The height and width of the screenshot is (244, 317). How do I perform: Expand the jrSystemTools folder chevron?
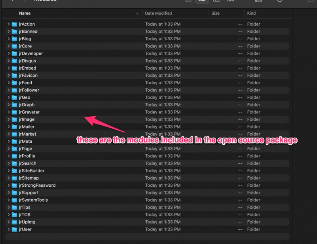click(x=9, y=200)
